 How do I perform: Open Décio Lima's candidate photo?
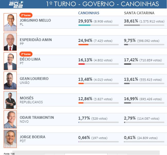[10, 61]
